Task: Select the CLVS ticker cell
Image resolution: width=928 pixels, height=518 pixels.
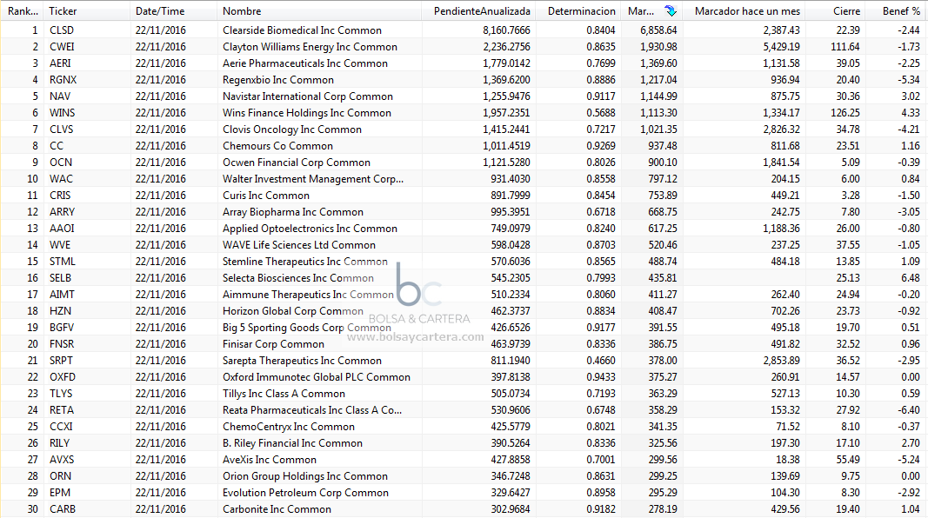Action: tap(62, 129)
